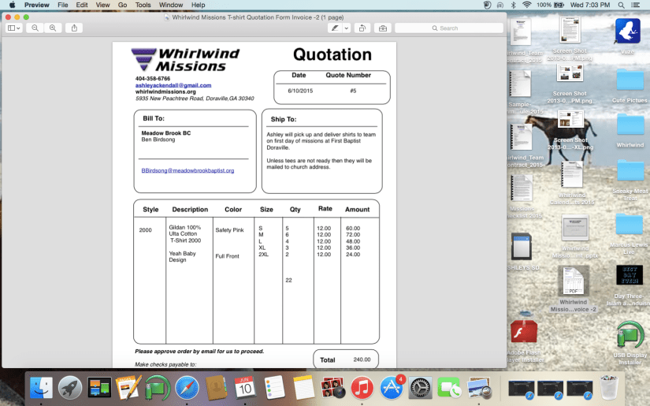
Task: Open the Trash in the Dock
Action: pos(609,388)
